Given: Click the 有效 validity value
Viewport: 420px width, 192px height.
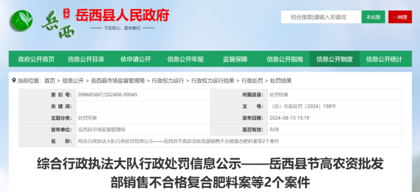Looking at the screenshot, I should tap(274, 130).
